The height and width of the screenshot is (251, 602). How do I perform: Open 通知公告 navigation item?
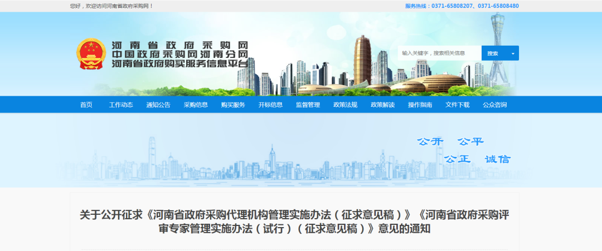158,105
